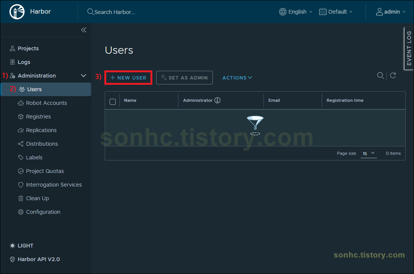Open the admin account menu

pos(391,12)
